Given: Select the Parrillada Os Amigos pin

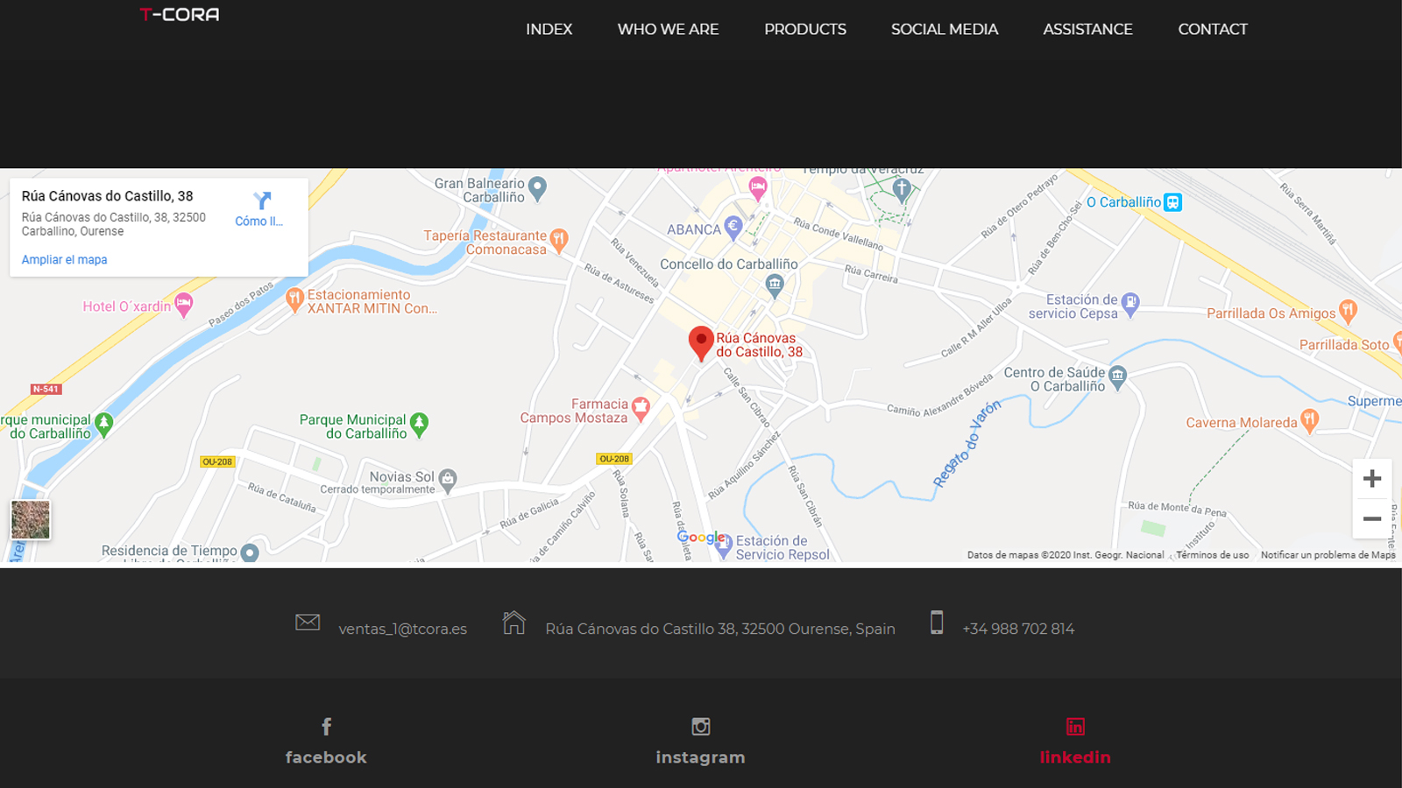Looking at the screenshot, I should pyautogui.click(x=1348, y=310).
